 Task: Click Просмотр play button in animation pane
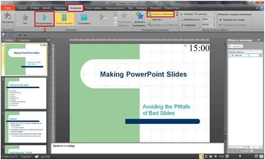(x=235, y=46)
